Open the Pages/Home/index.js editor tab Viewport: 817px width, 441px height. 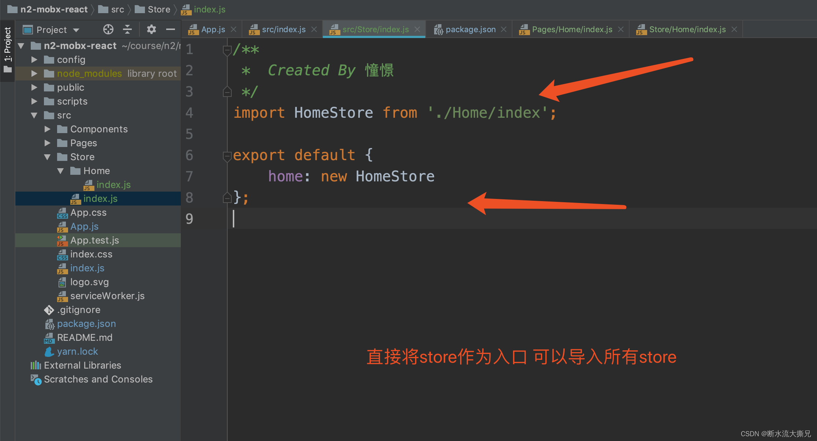click(x=572, y=29)
